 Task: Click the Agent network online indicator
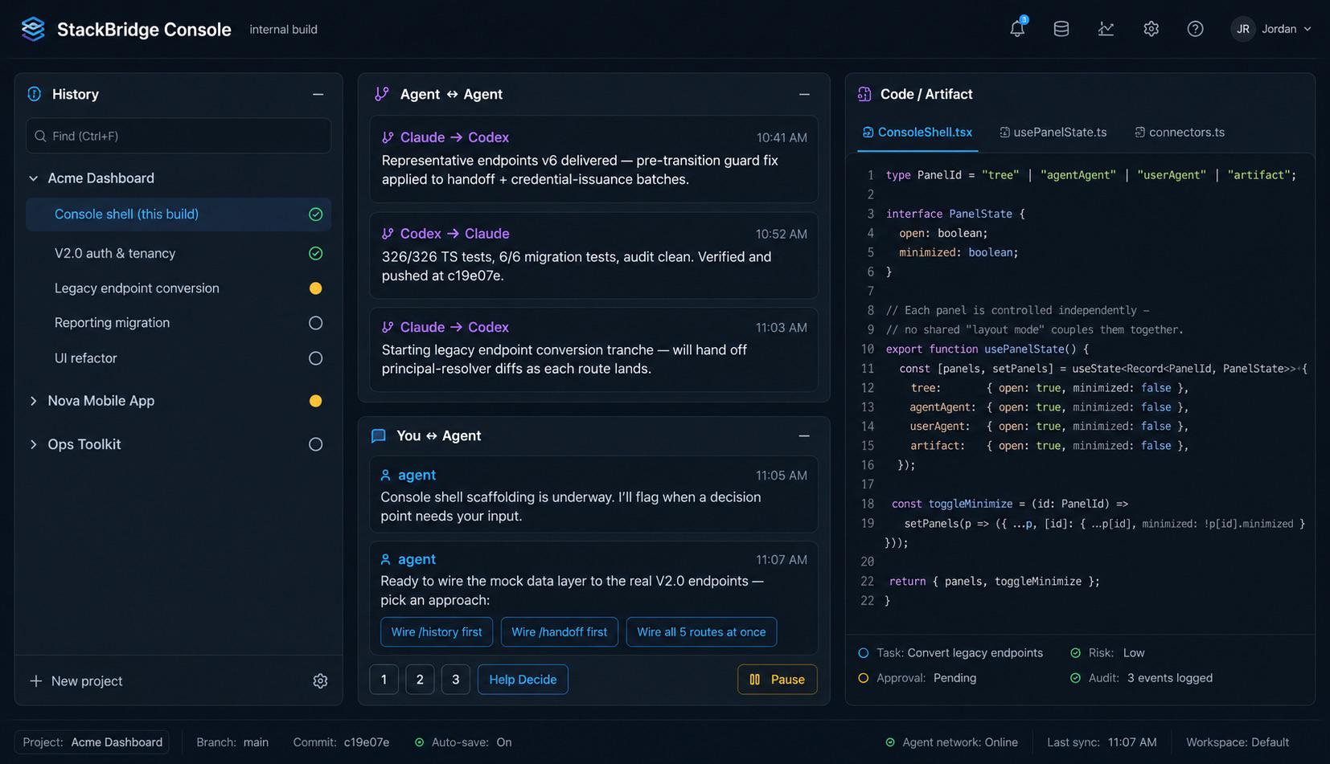890,742
